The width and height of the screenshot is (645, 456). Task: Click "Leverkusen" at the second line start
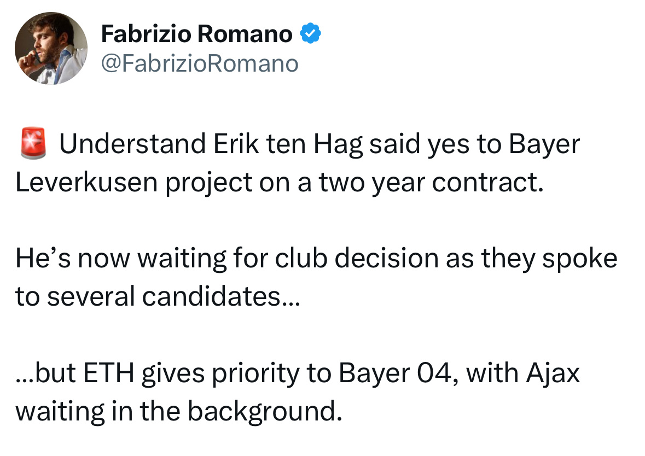click(x=86, y=182)
